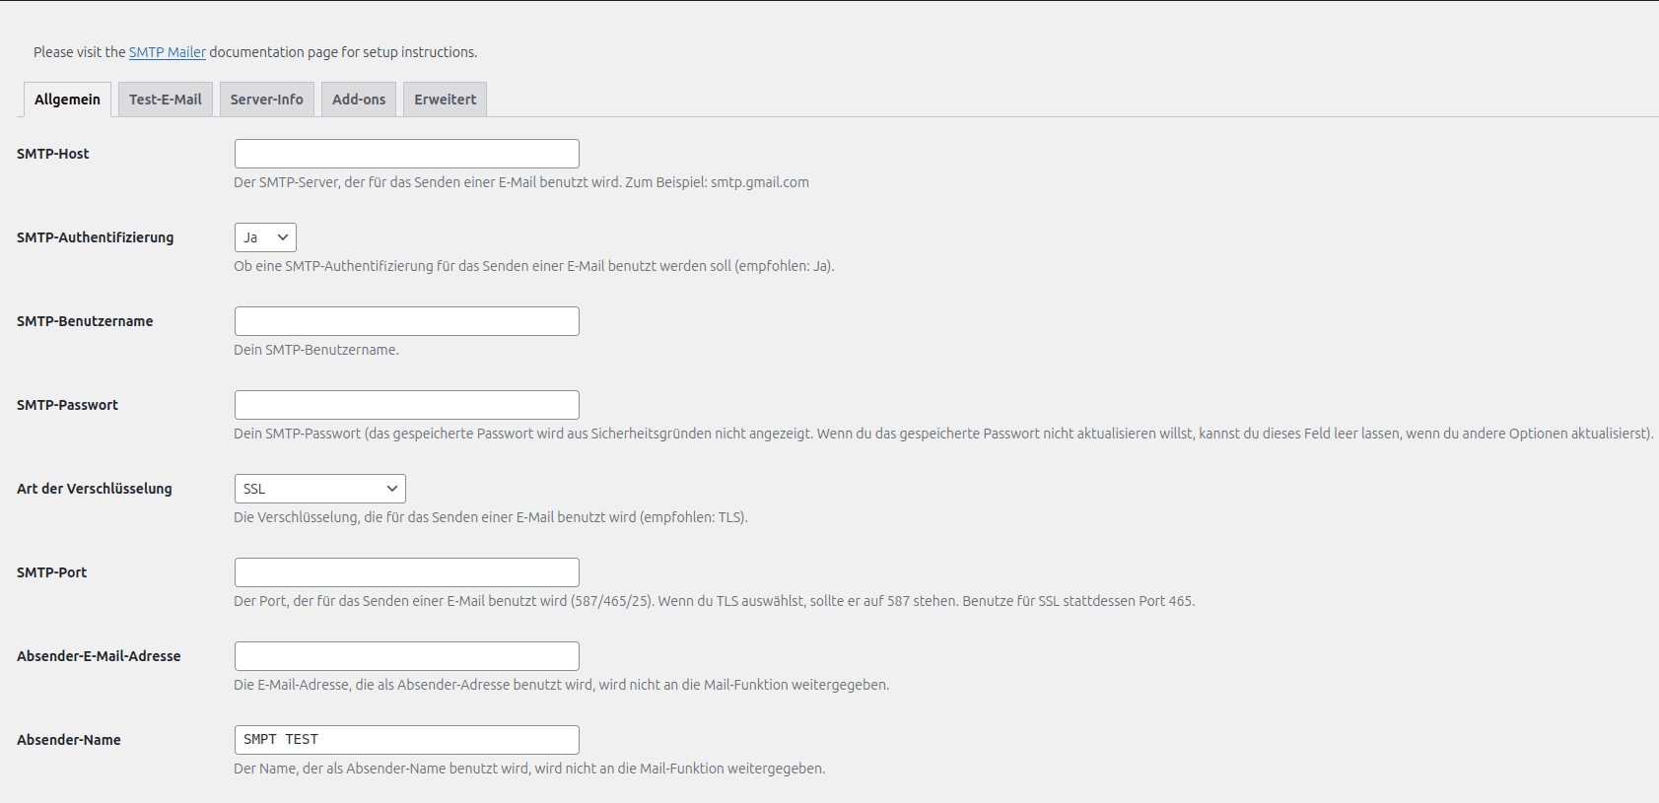Click the SMTP-Port label
1659x803 pixels.
pos(51,572)
